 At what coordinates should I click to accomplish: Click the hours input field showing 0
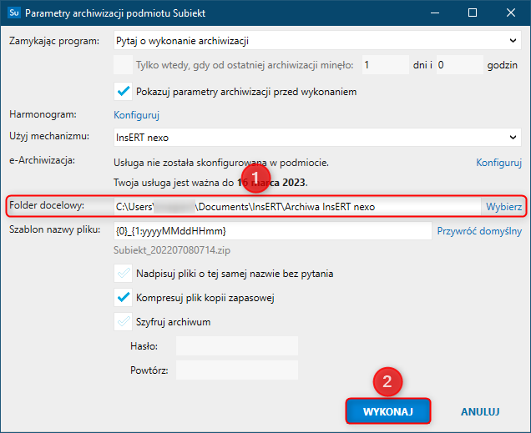(459, 64)
